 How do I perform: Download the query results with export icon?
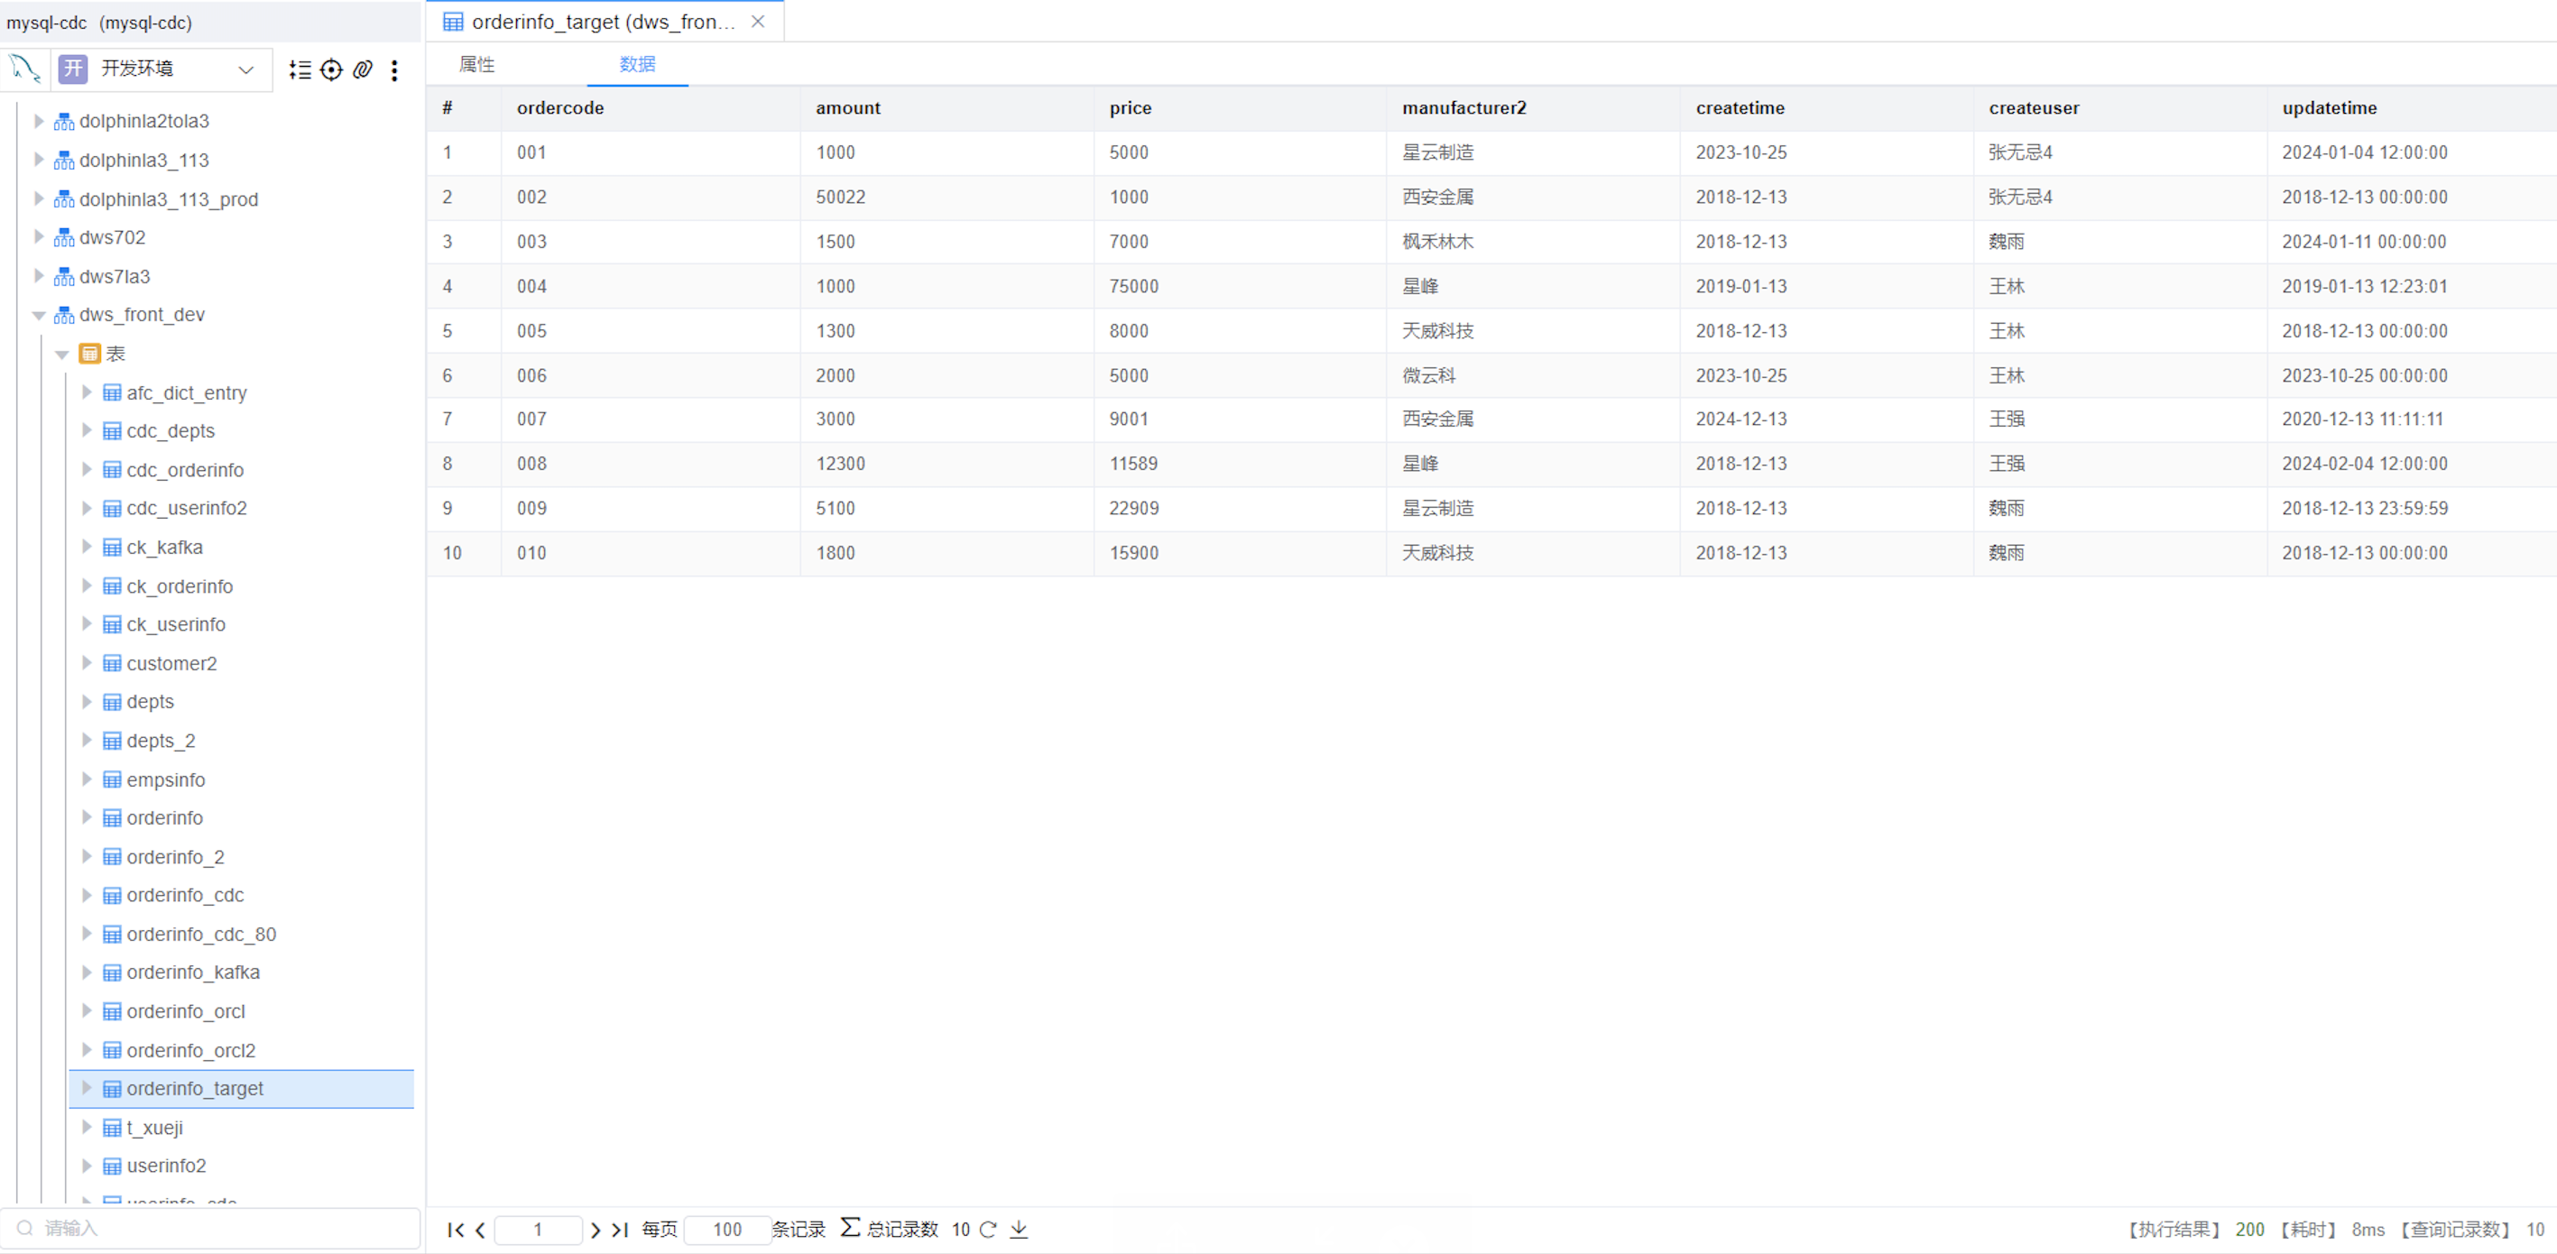click(x=1020, y=1231)
